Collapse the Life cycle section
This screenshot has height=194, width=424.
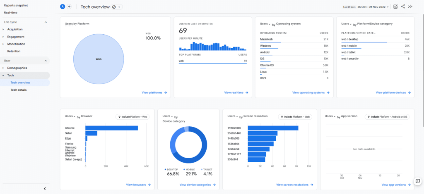[x=46, y=22]
